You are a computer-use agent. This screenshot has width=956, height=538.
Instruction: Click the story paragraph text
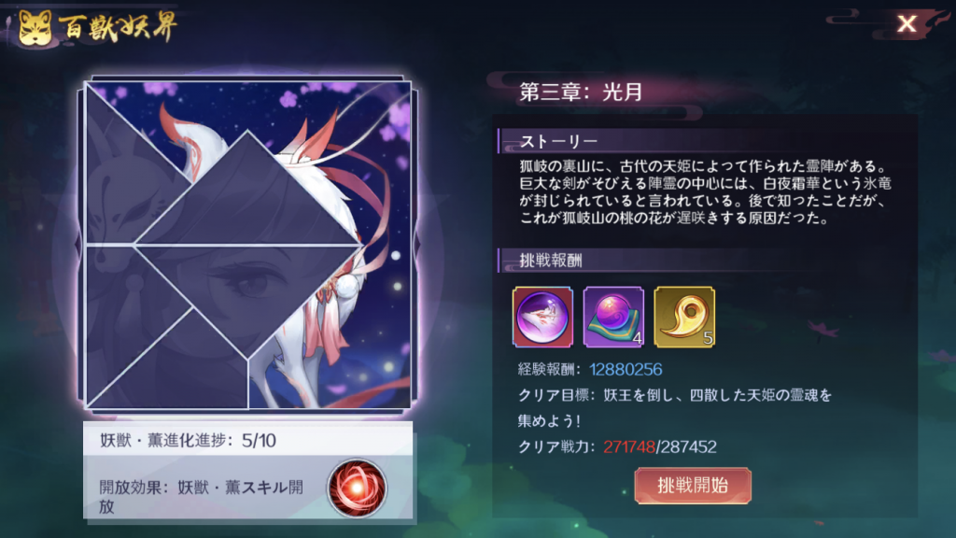(x=706, y=191)
